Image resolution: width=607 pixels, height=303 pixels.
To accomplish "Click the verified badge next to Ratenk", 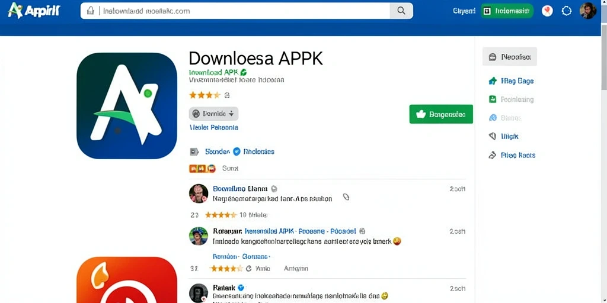I will [241, 288].
